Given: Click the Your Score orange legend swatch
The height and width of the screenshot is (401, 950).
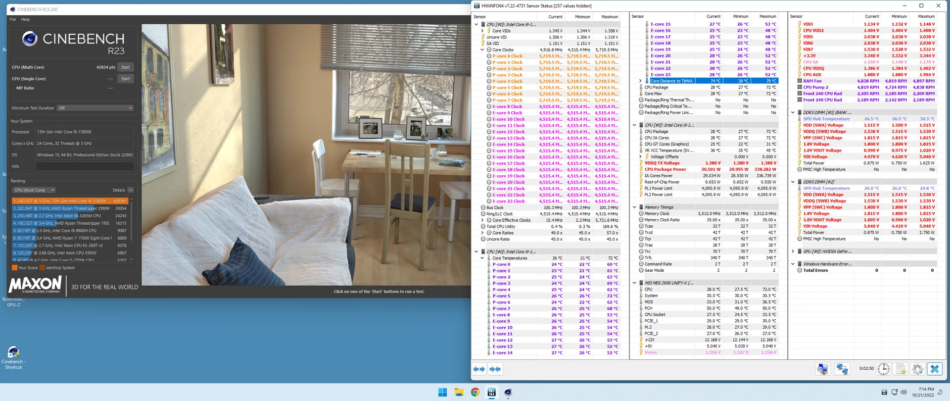Looking at the screenshot, I should tap(14, 268).
